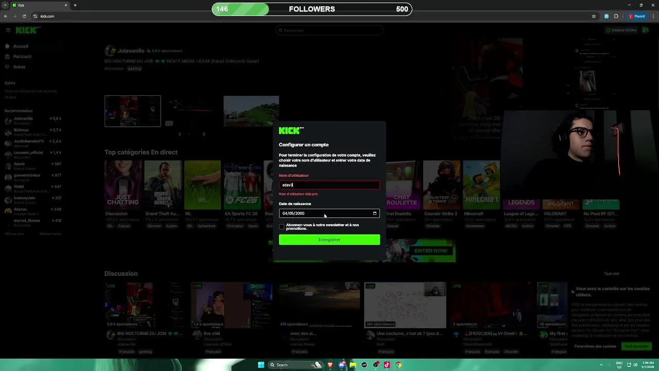Open the Just Chatting category thumbnail
This screenshot has width=659, height=371.
[123, 184]
